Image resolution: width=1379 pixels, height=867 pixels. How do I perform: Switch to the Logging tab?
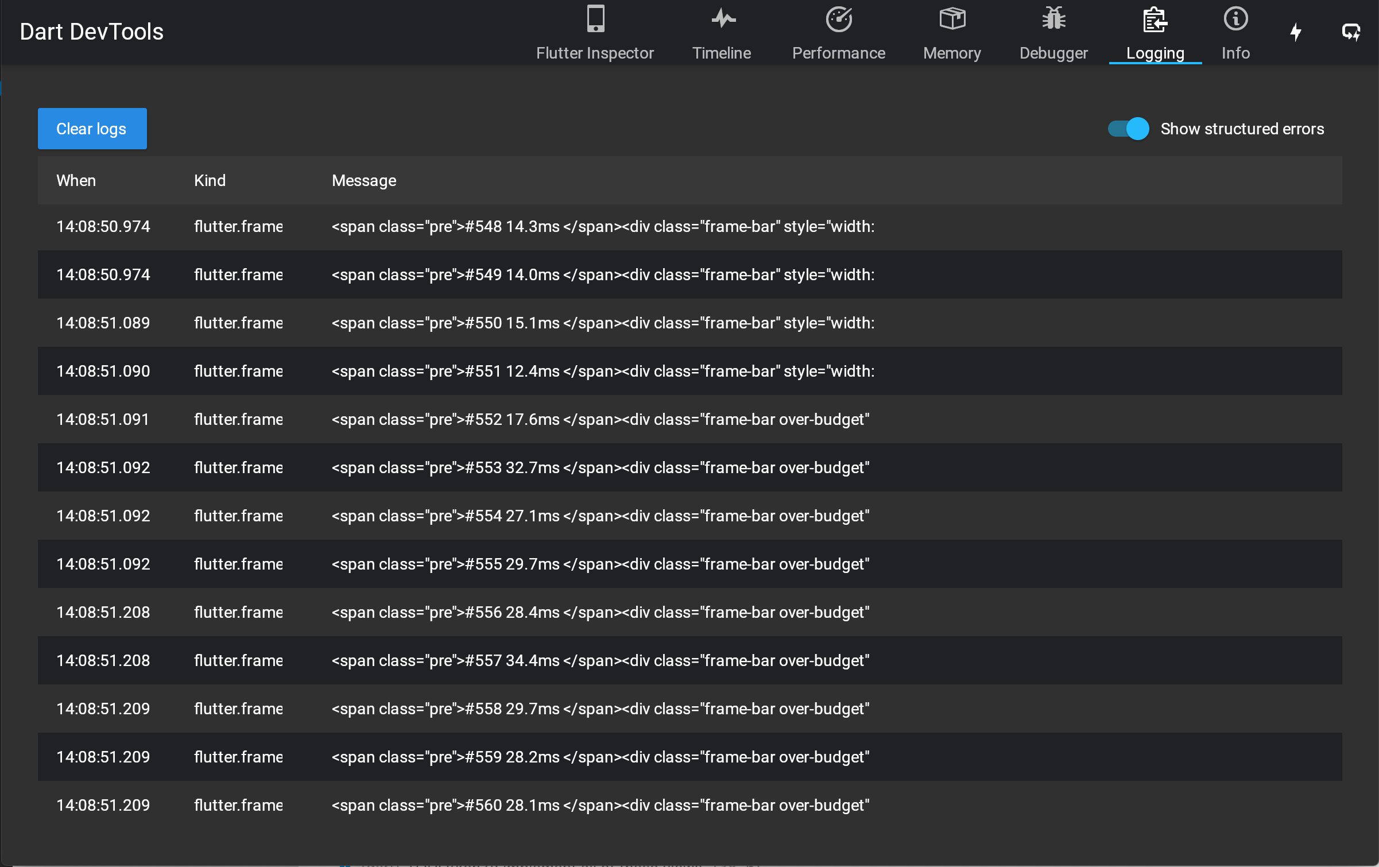1155,53
